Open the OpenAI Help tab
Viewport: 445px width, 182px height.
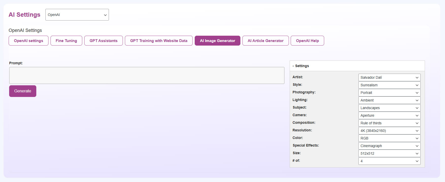pyautogui.click(x=307, y=41)
